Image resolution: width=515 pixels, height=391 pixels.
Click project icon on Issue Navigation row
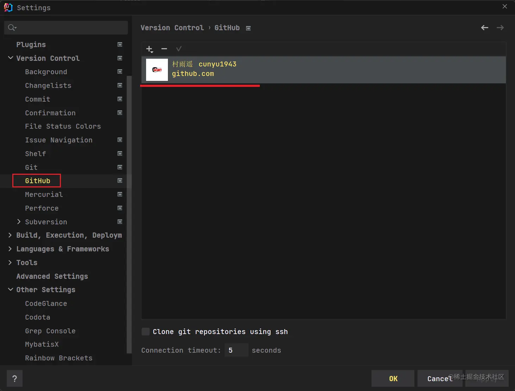[120, 140]
